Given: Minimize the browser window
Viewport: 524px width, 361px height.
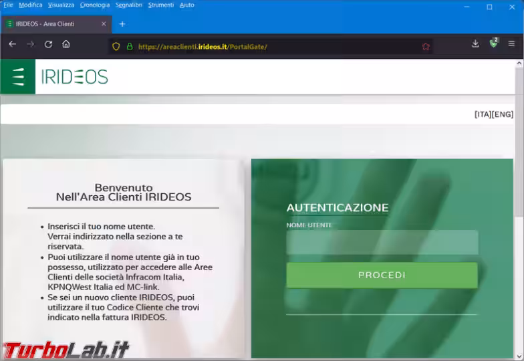Looking at the screenshot, I should 467,7.
